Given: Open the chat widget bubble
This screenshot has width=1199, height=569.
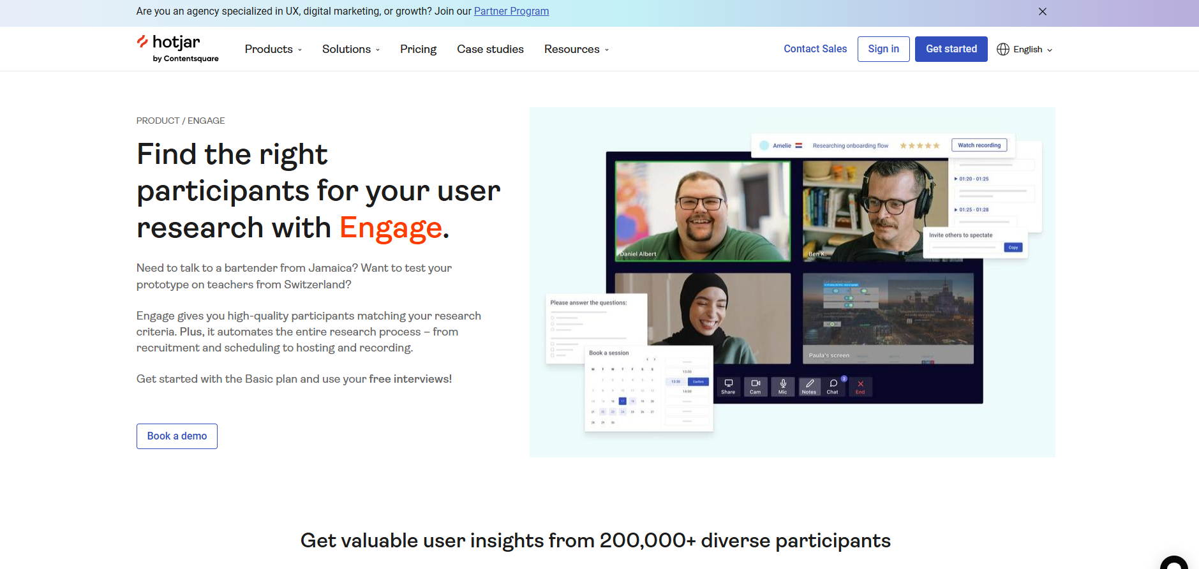Looking at the screenshot, I should pos(1174,563).
